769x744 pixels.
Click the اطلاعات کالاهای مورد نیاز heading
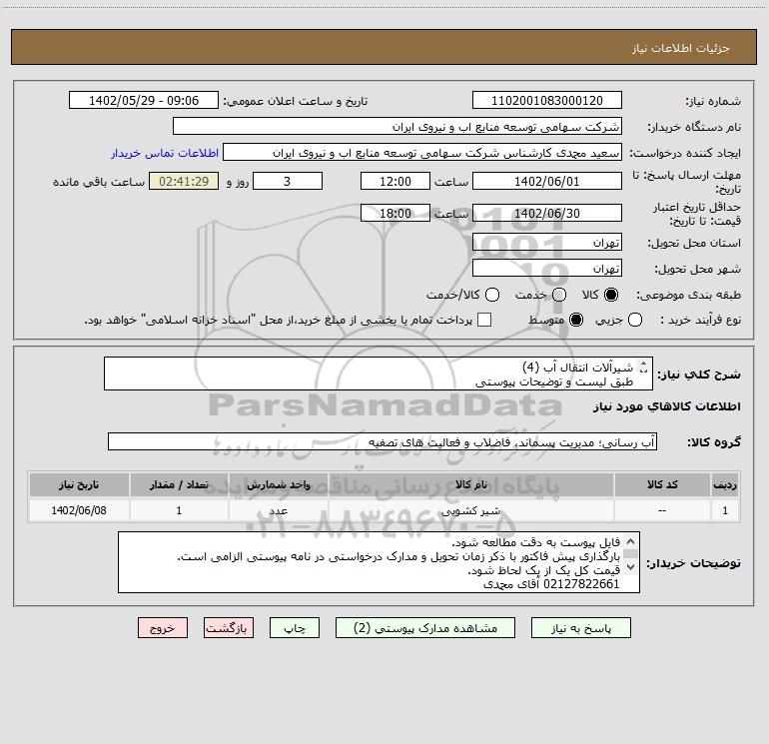point(666,406)
